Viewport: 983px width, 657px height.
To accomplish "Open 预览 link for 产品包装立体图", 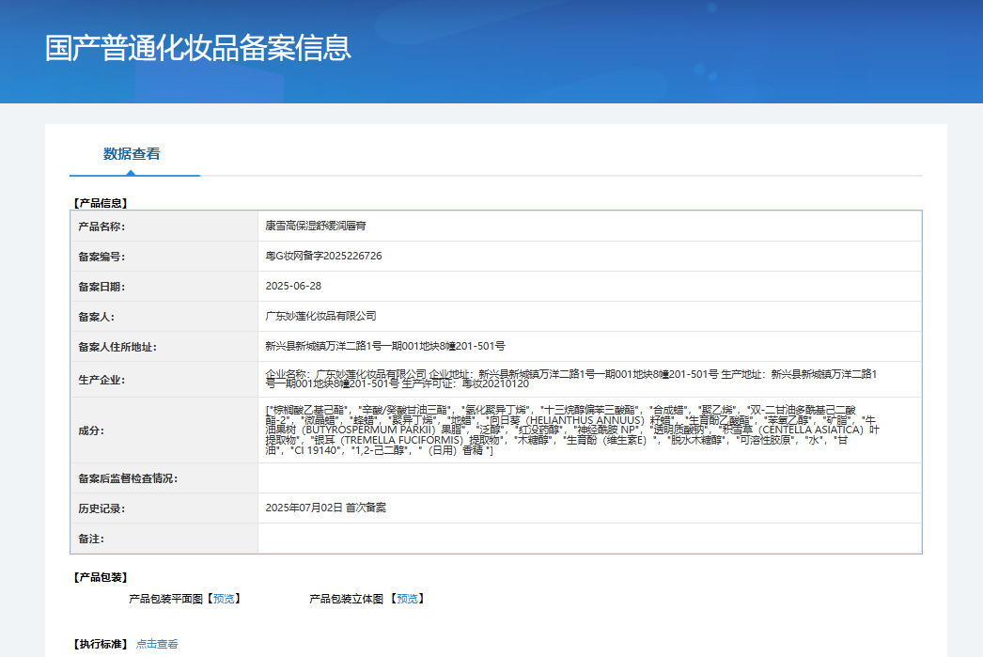I will pos(408,600).
